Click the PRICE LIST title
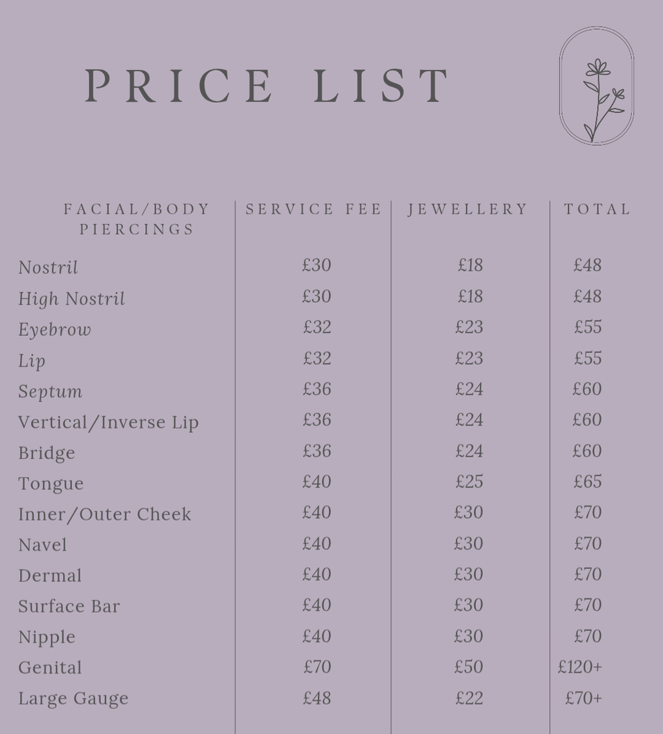The image size is (663, 734). (x=267, y=85)
